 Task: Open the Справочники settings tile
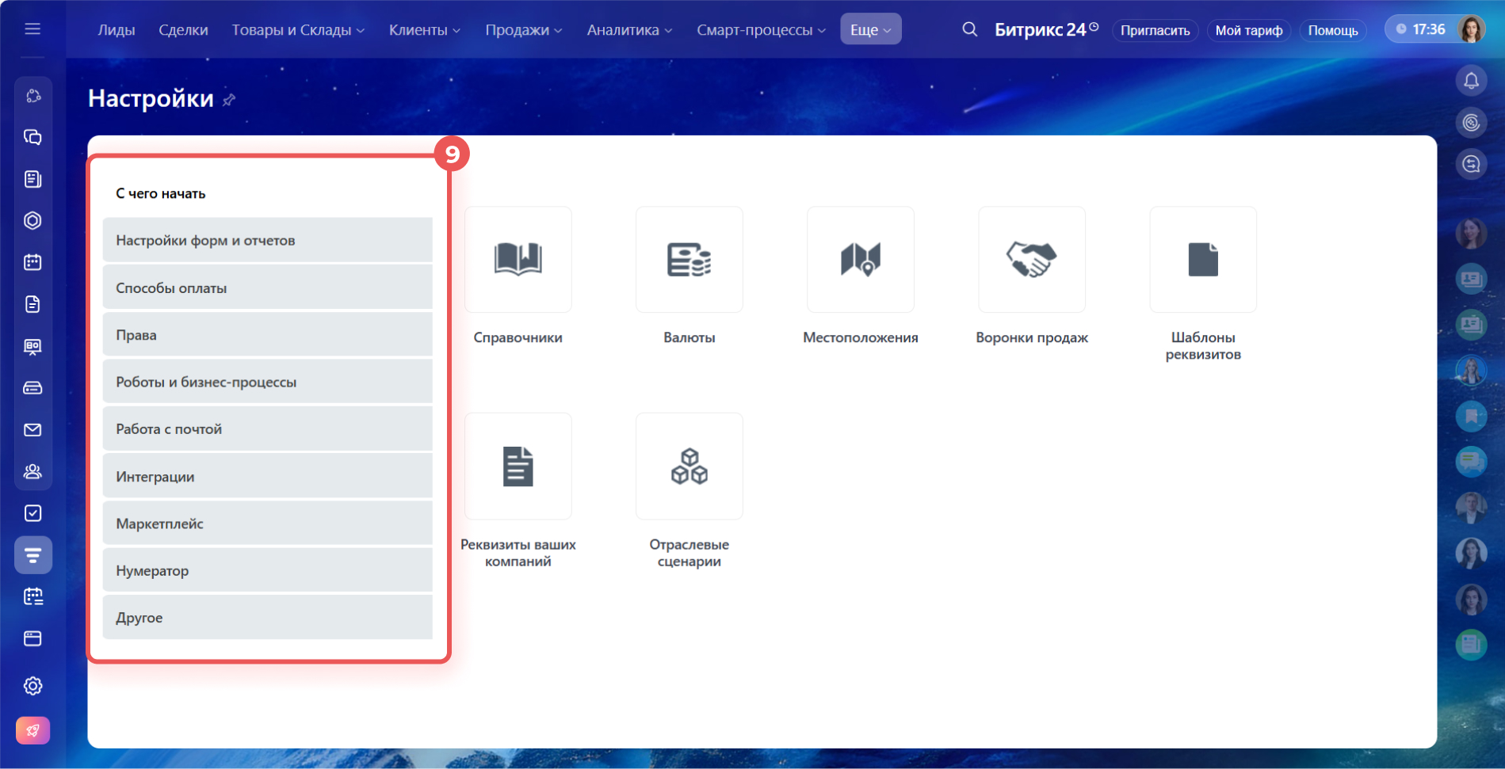(518, 260)
